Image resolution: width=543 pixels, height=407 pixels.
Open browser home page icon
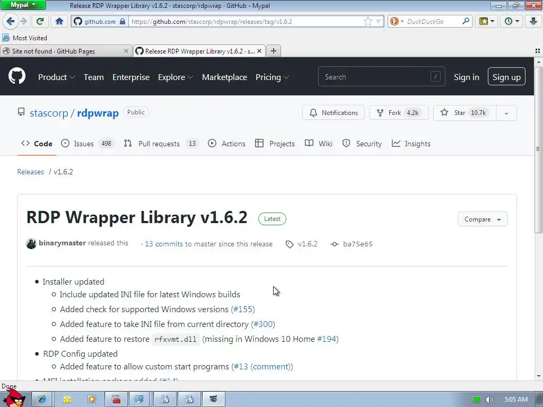(x=59, y=21)
